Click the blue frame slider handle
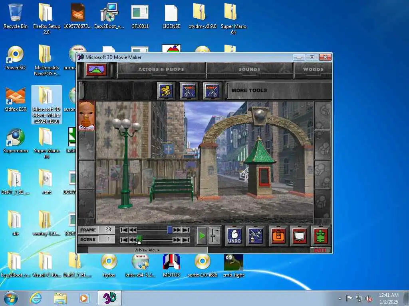 click(x=169, y=230)
